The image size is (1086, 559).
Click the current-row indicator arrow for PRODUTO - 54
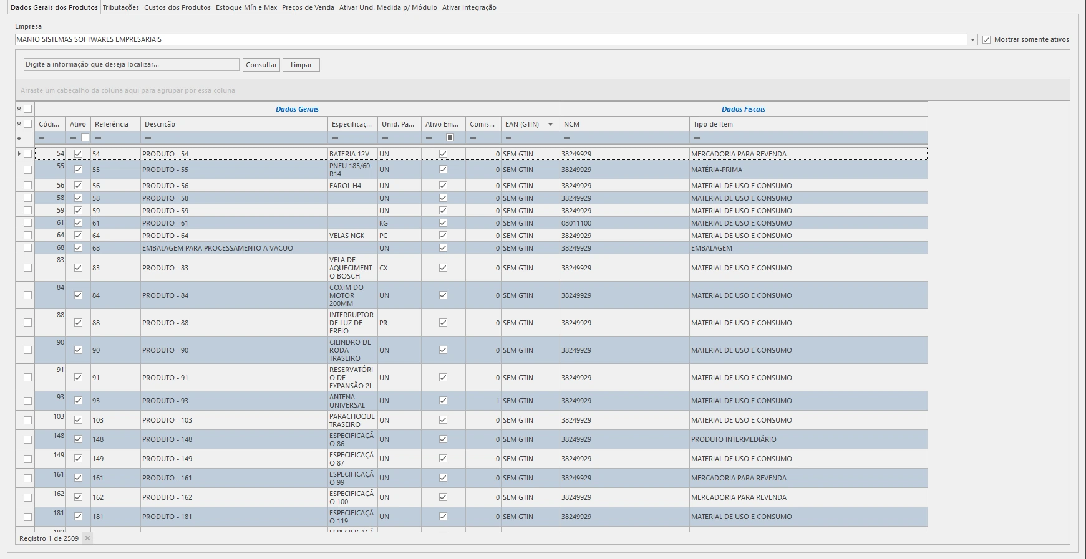19,154
